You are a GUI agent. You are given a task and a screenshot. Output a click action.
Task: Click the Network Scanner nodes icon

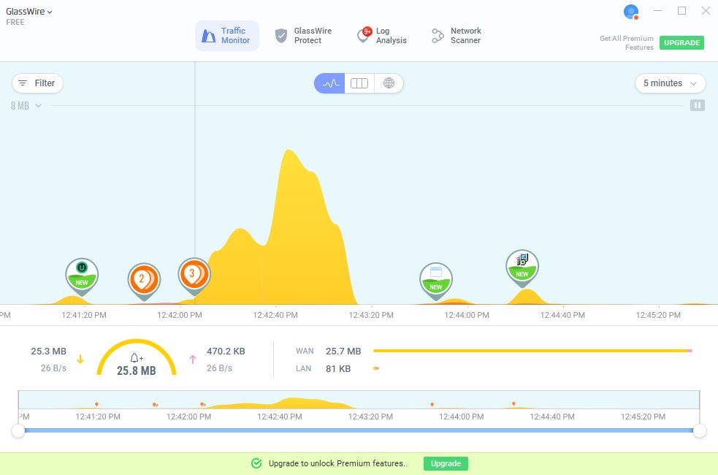click(x=438, y=36)
